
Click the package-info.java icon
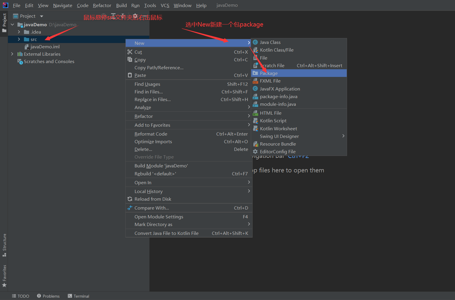[x=256, y=96]
